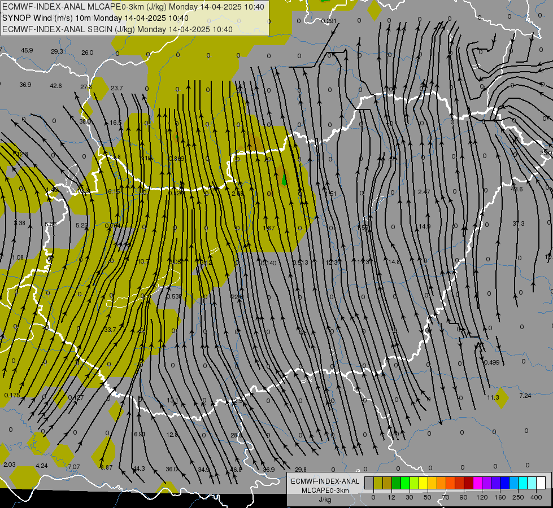Click the map value 7.24

click(x=525, y=396)
